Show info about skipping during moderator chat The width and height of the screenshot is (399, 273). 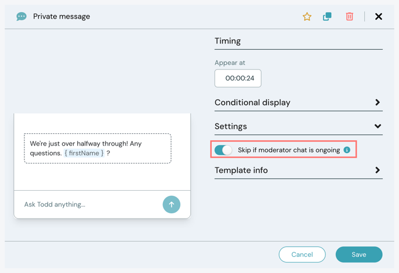click(347, 150)
